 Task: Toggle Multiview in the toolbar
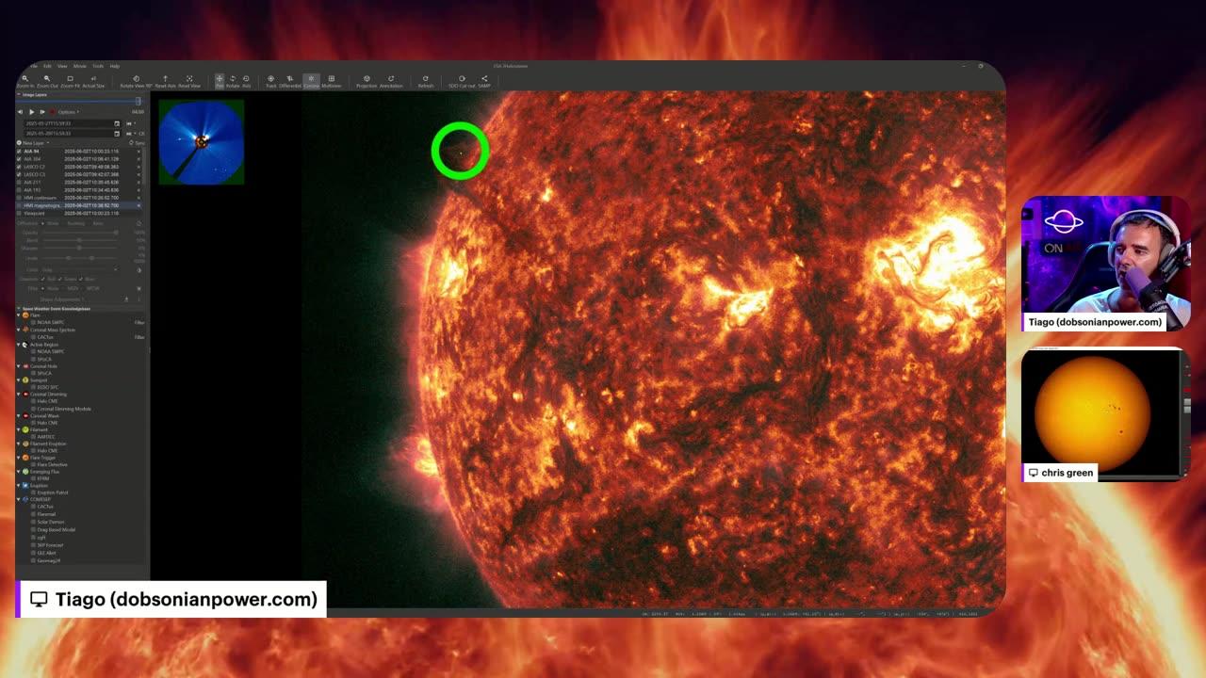click(x=331, y=81)
